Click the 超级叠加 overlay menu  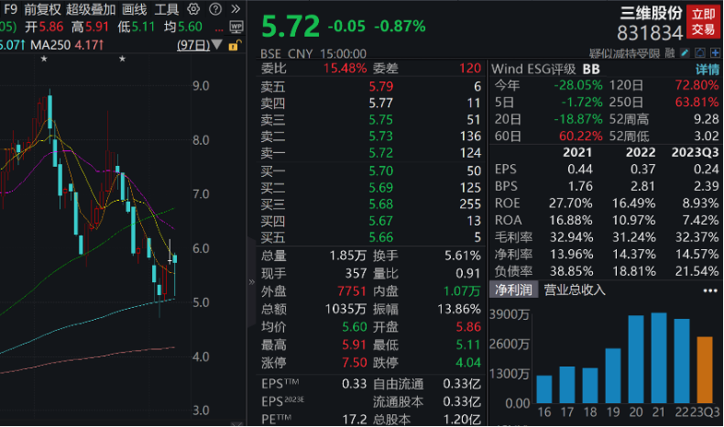[x=91, y=9]
